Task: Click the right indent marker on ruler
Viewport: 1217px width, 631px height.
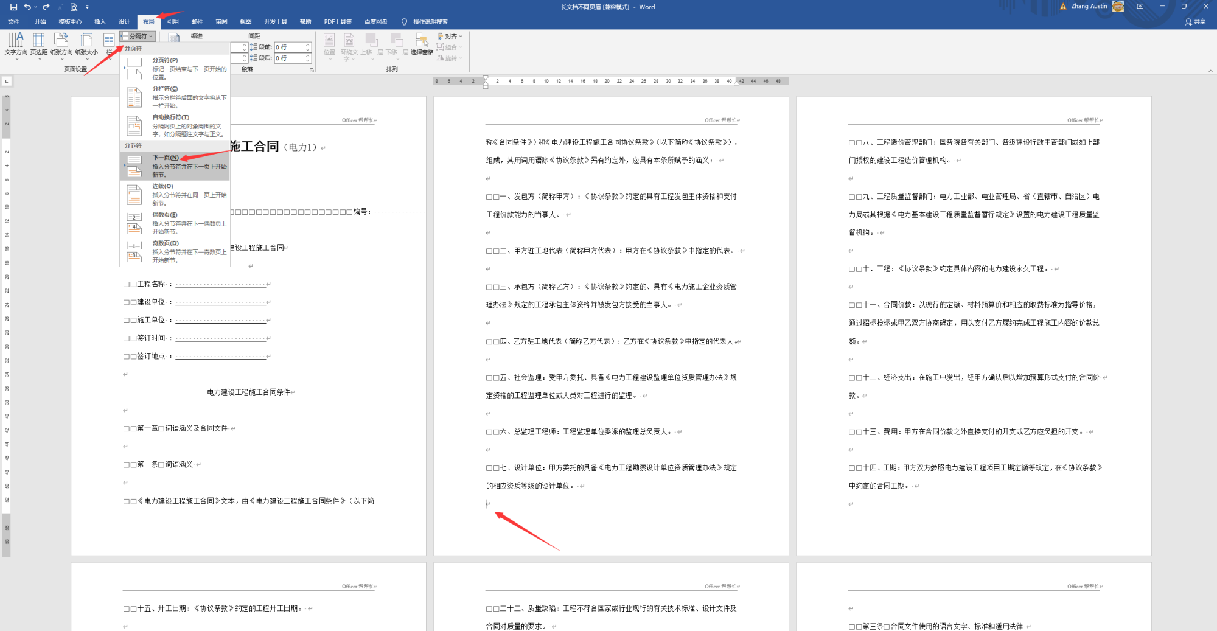Action: (736, 83)
